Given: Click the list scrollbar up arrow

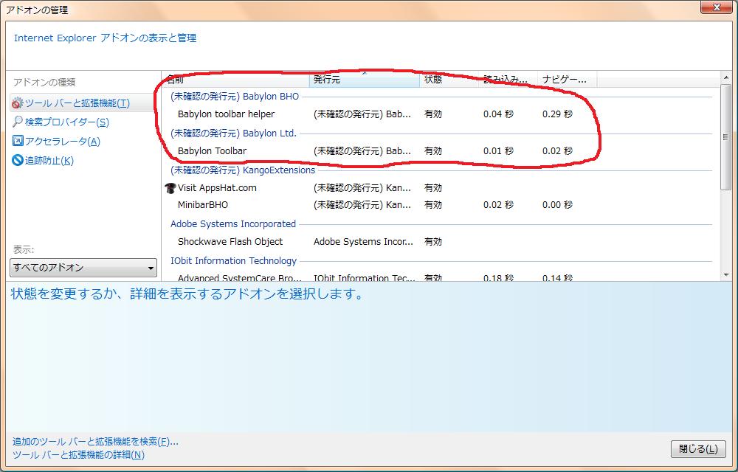Looking at the screenshot, I should (x=725, y=77).
